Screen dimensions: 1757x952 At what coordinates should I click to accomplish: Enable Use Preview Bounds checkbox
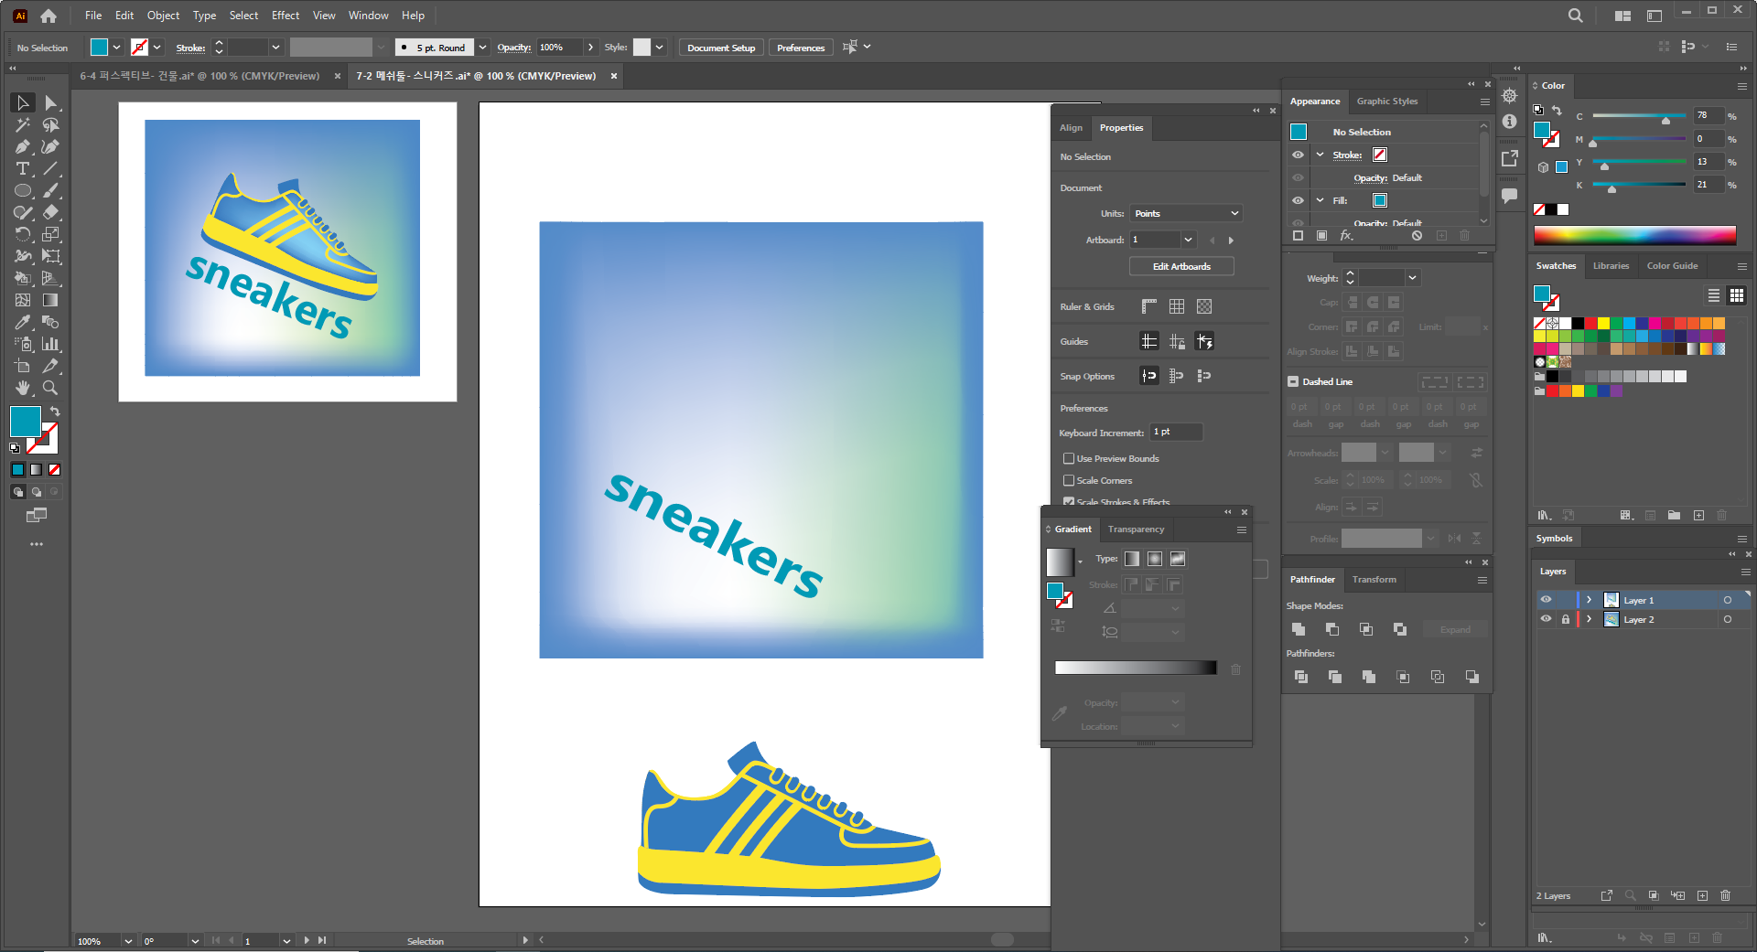(x=1068, y=458)
